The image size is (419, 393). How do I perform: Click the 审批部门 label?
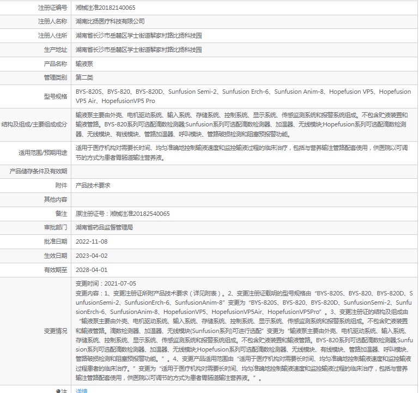56,227
